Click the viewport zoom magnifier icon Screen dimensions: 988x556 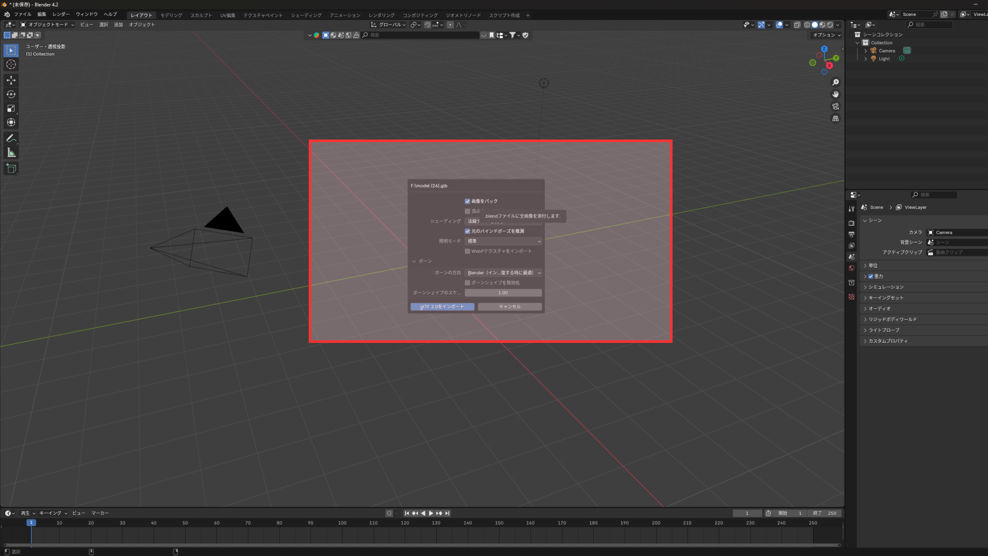coord(836,82)
